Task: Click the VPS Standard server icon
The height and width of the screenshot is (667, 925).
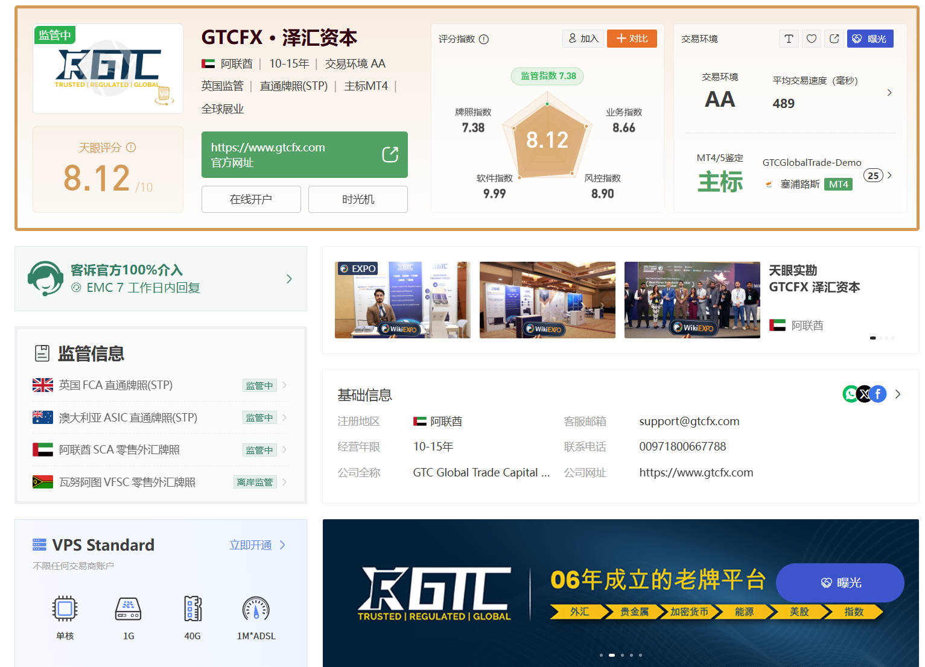Action: pyautogui.click(x=39, y=545)
